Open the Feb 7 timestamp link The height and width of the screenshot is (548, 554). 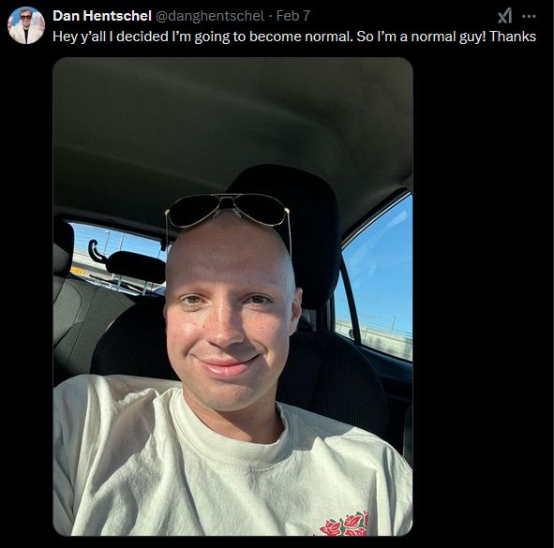tap(292, 16)
